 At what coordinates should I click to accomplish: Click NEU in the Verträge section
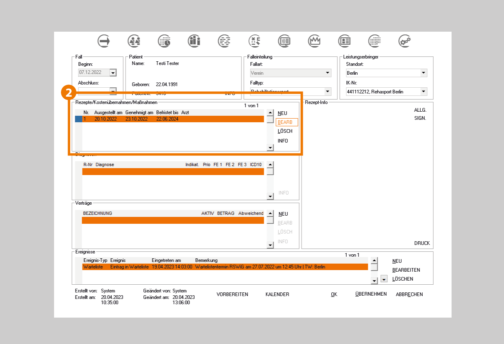283,214
